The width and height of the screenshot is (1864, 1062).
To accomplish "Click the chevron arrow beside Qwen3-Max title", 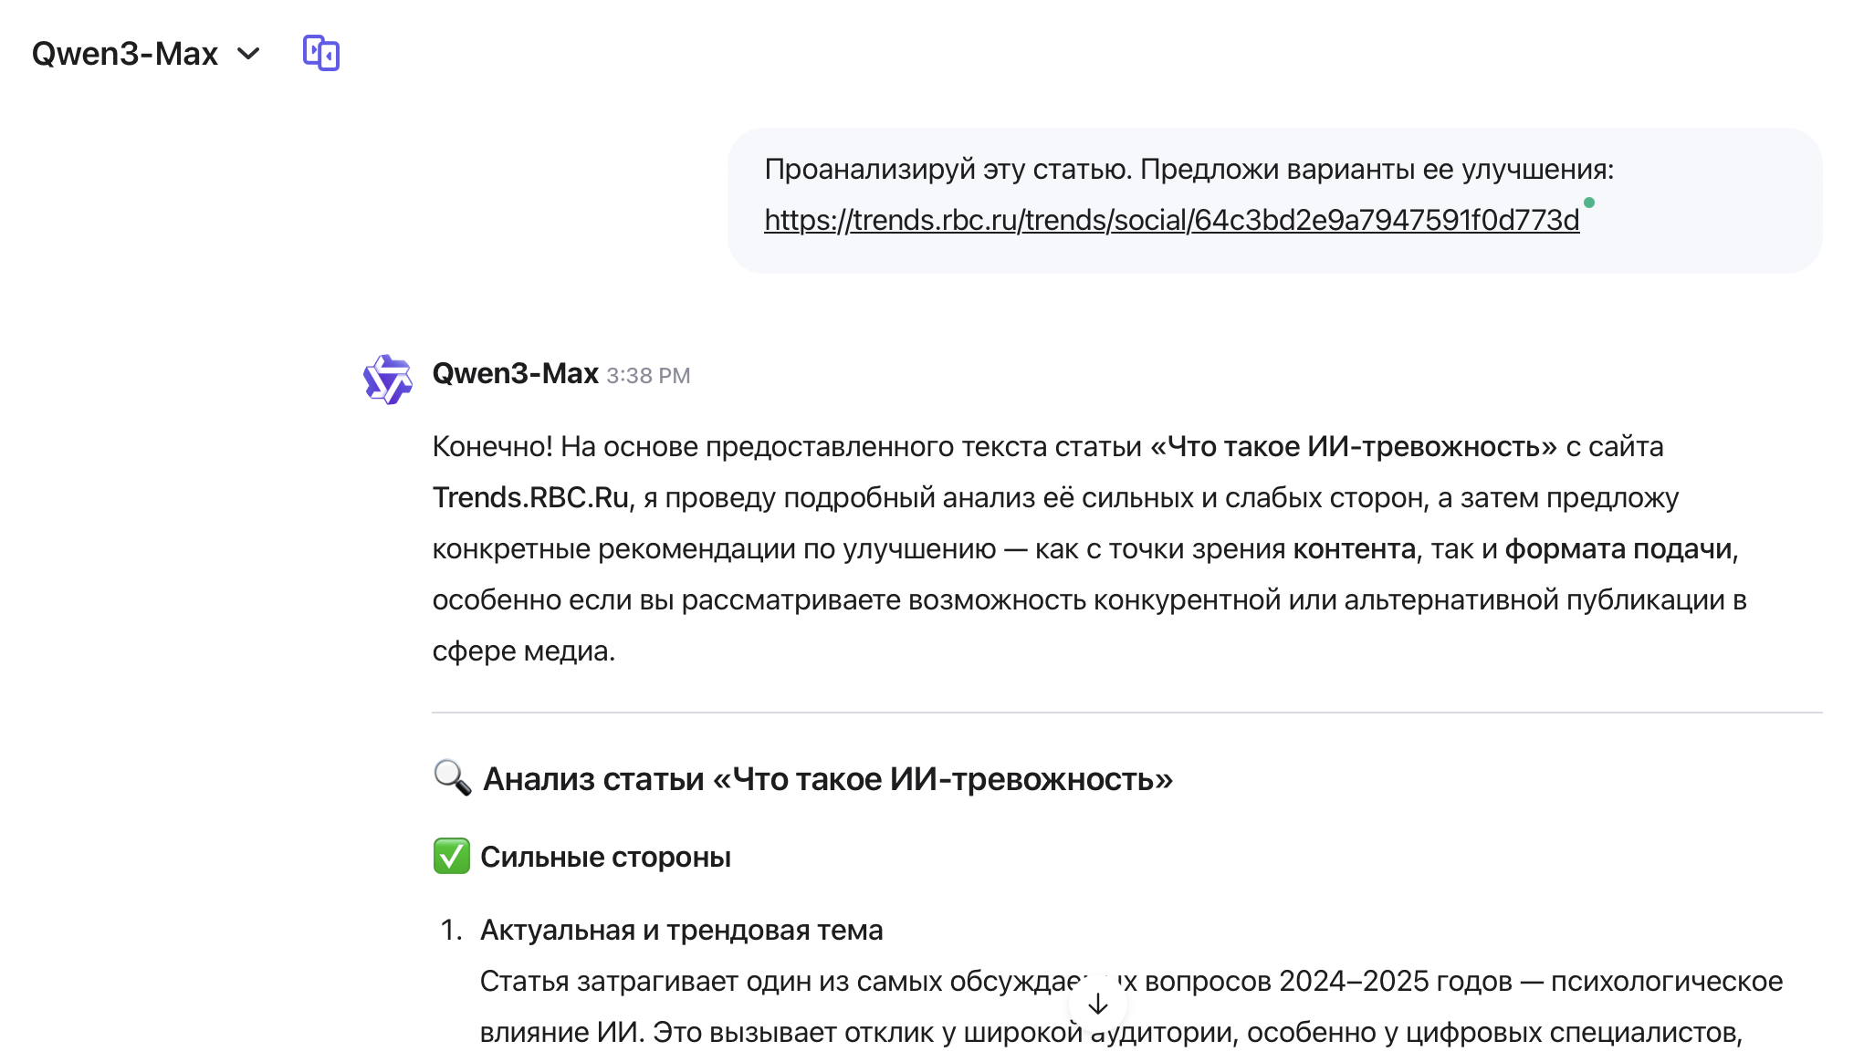I will [248, 54].
